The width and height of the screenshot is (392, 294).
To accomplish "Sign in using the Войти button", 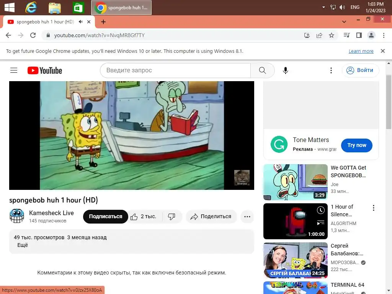I will [360, 70].
